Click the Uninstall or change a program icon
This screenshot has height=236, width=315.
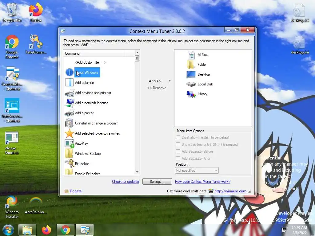point(69,123)
